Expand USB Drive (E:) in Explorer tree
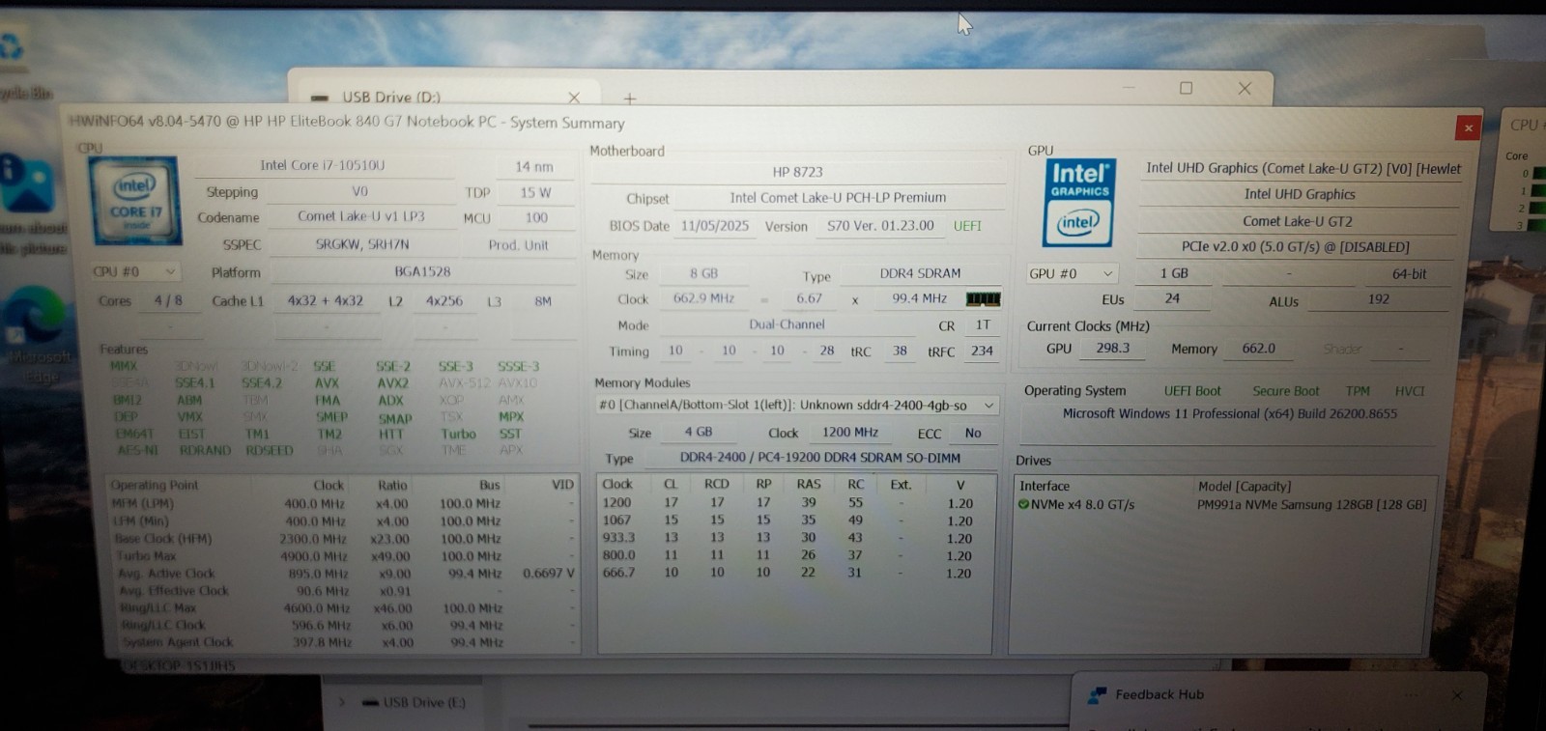 click(340, 702)
